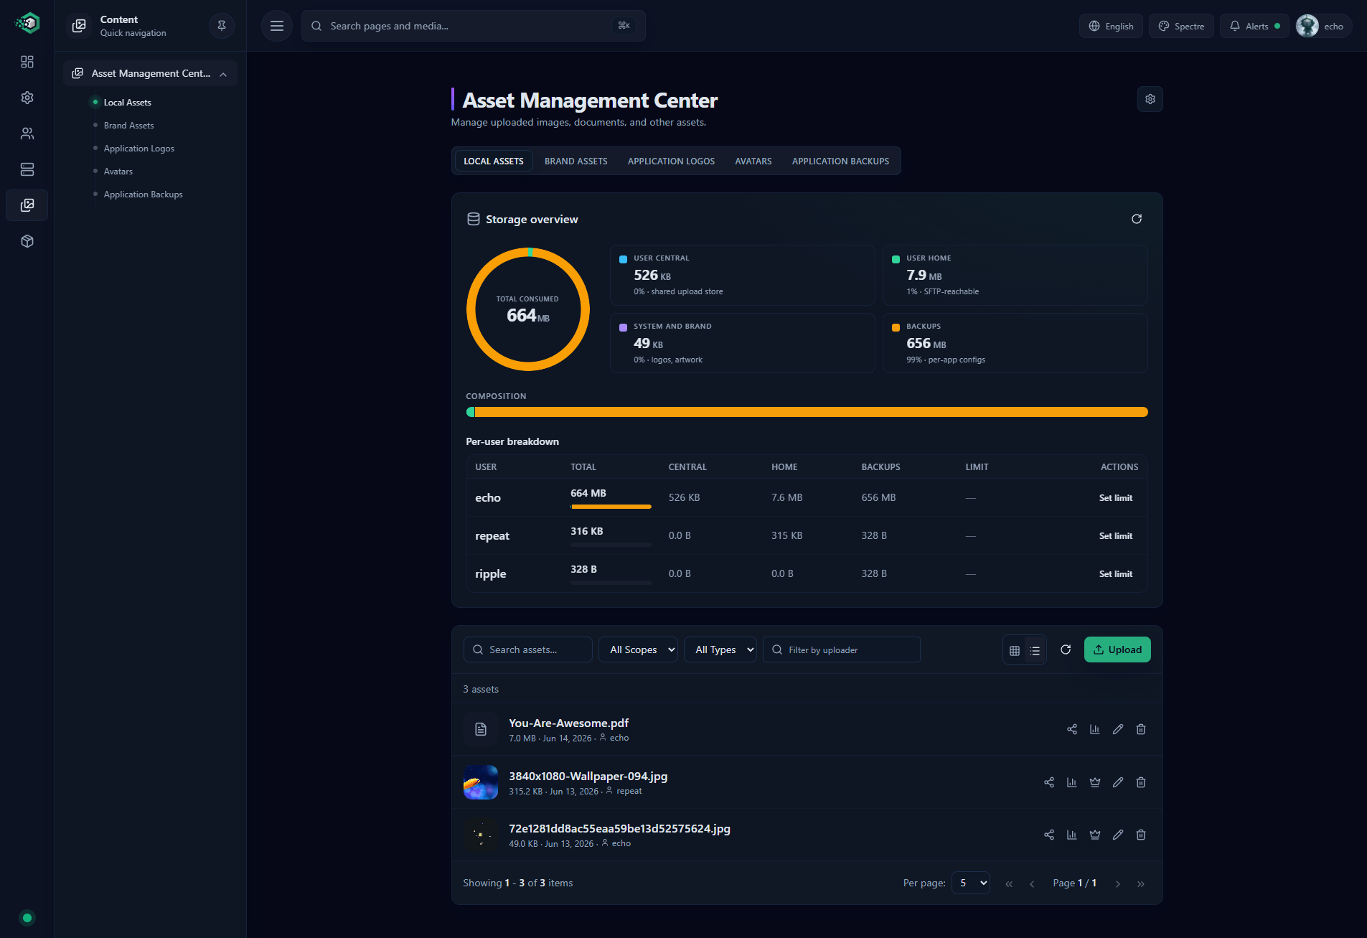Switch to list view

(1035, 650)
